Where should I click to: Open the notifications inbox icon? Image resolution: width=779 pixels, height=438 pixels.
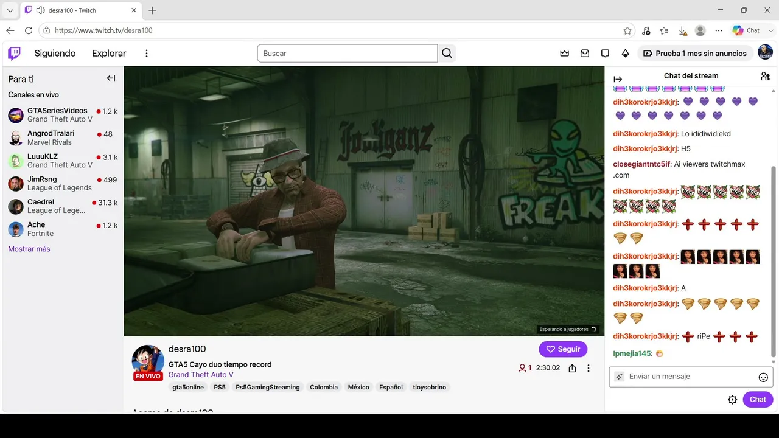click(585, 54)
